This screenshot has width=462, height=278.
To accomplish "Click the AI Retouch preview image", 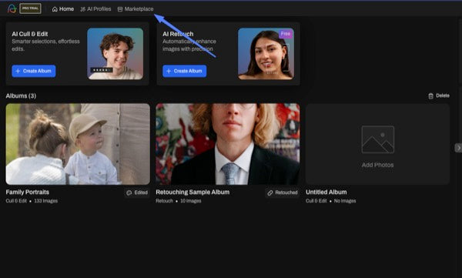I will point(266,54).
